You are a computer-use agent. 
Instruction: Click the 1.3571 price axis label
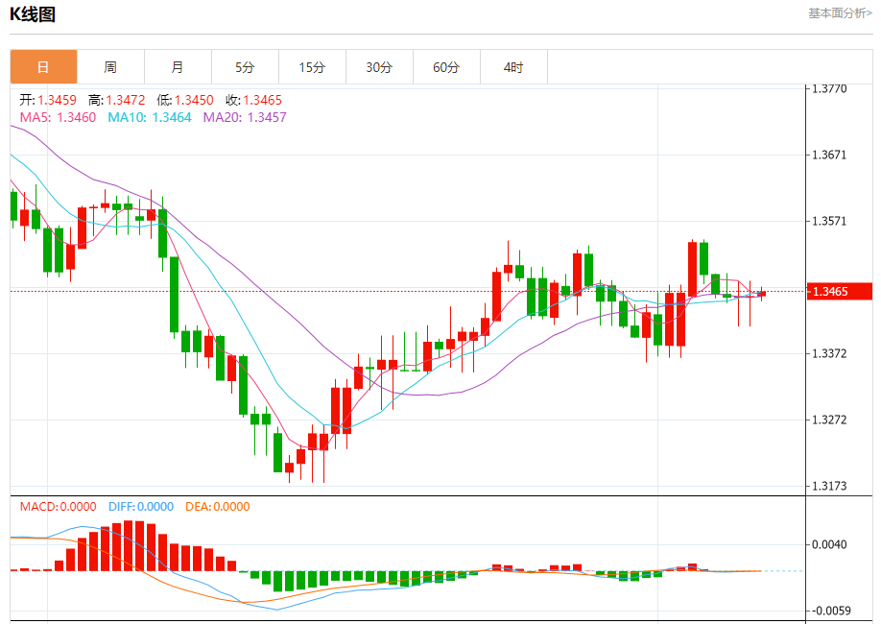tap(829, 221)
